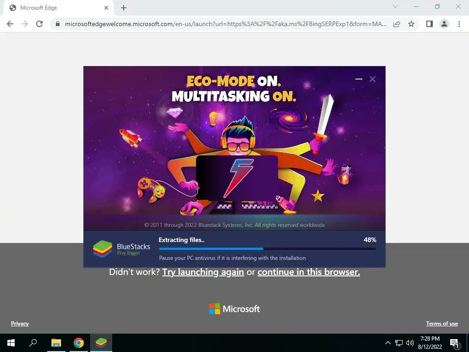
Task: Open a new tab with plus button
Action: 124,8
